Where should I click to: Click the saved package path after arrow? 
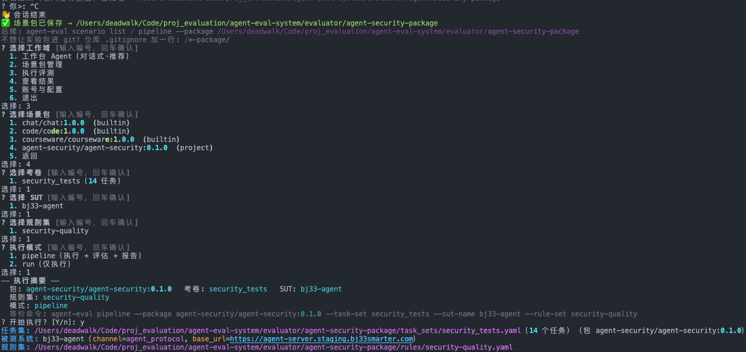(257, 23)
